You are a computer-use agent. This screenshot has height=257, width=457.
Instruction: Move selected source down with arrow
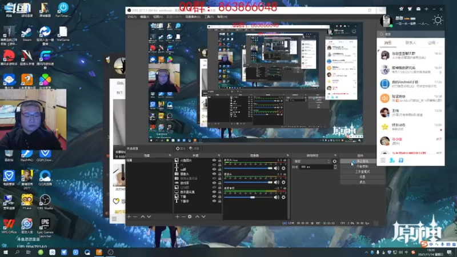point(203,216)
